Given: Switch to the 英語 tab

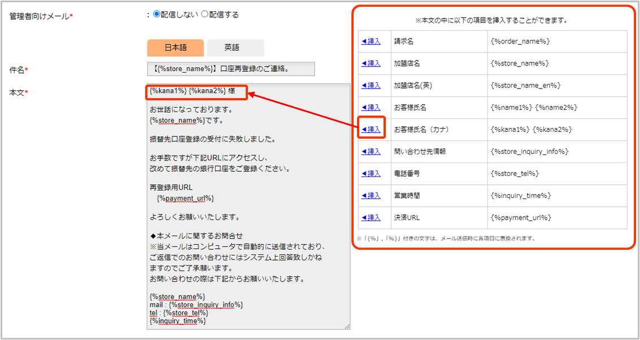Looking at the screenshot, I should (x=235, y=48).
